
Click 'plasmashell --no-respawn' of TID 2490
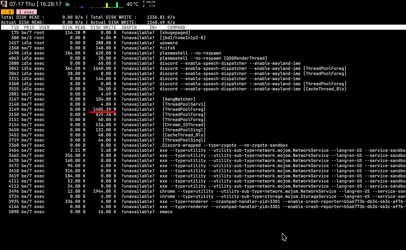tap(190, 53)
